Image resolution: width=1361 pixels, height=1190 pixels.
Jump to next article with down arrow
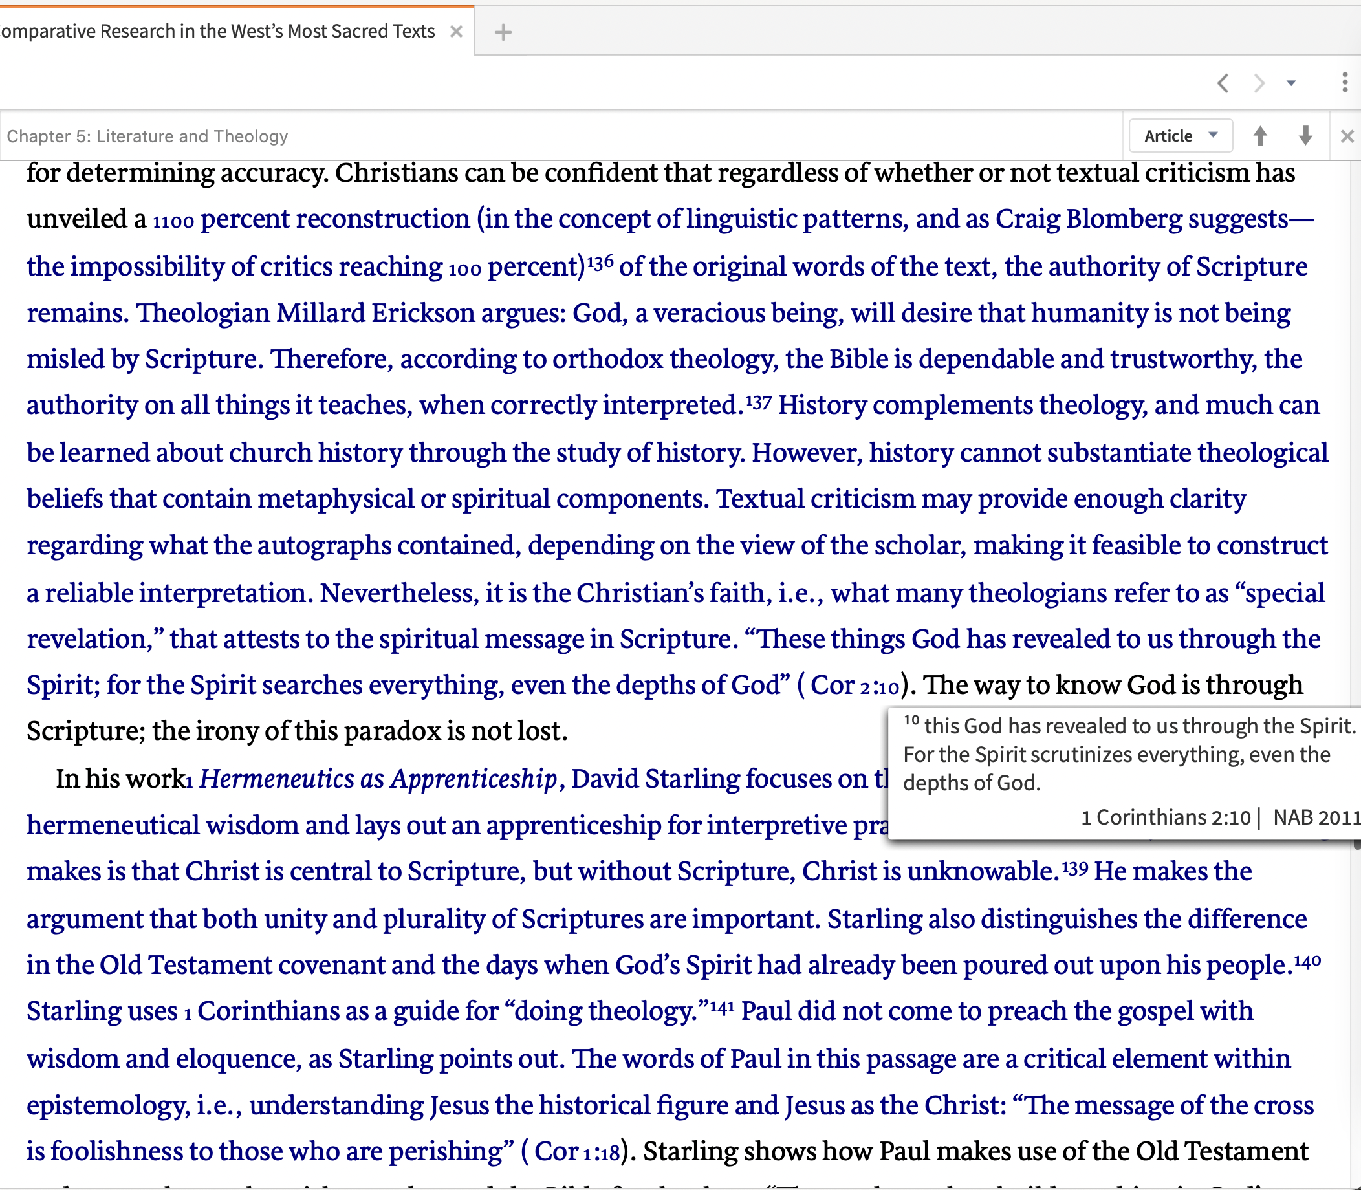pos(1305,135)
